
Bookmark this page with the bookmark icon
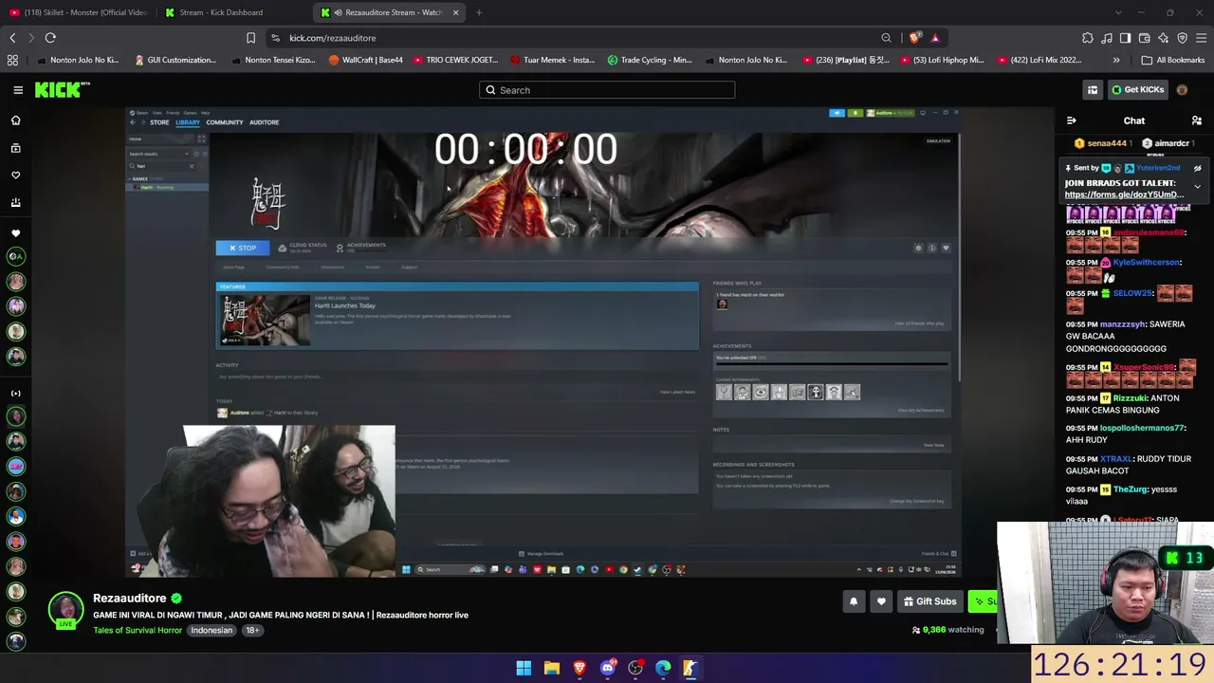click(x=250, y=38)
